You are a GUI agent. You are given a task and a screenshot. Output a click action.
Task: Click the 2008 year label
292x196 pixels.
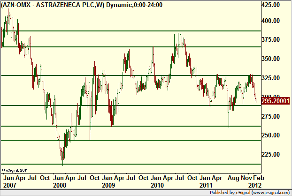click(60, 185)
